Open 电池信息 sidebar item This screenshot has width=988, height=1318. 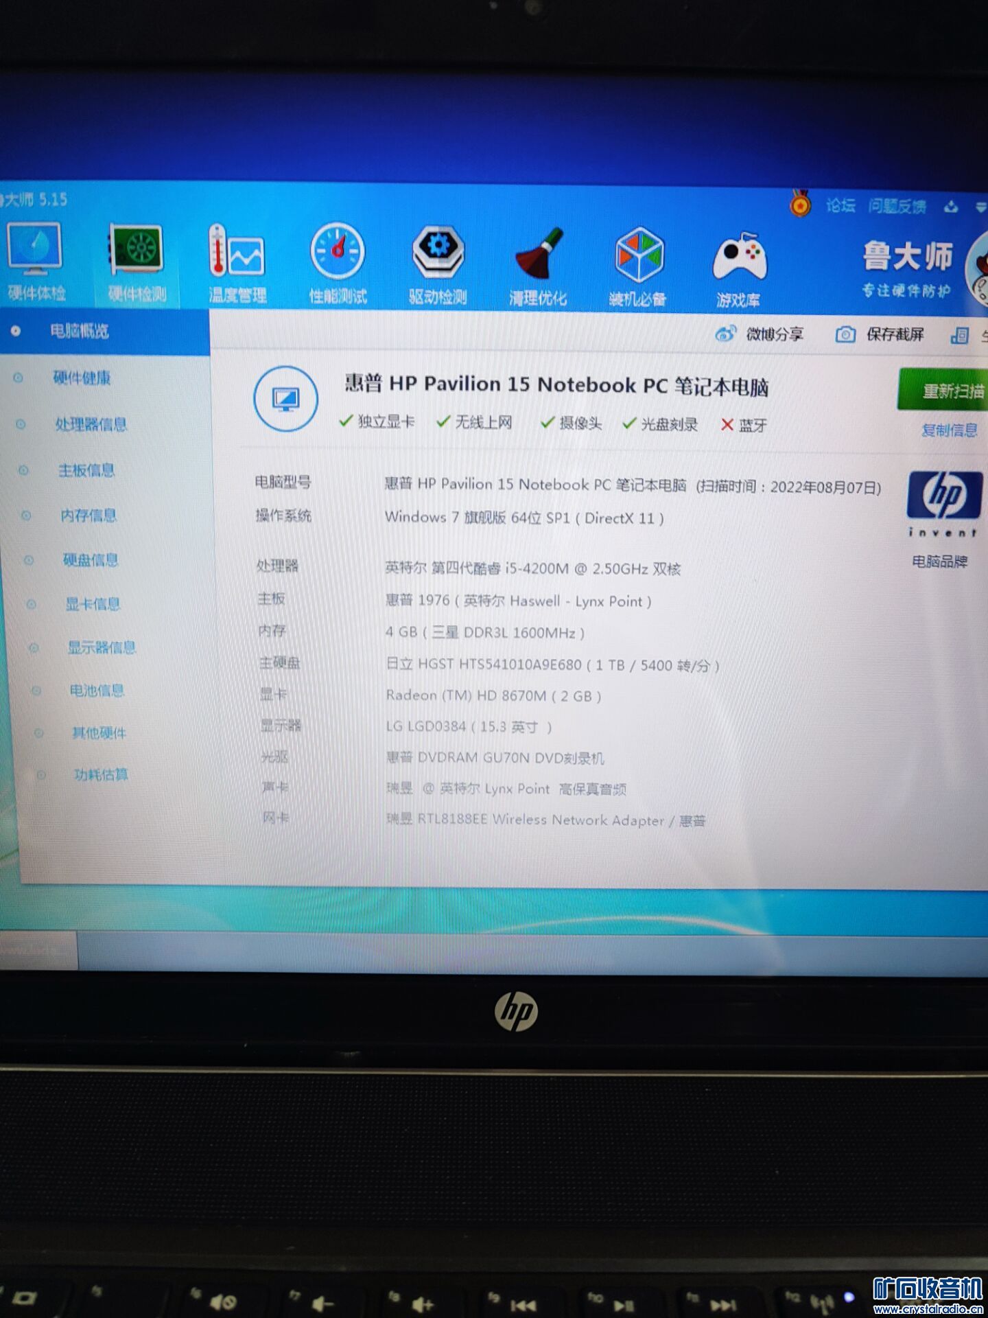[96, 691]
